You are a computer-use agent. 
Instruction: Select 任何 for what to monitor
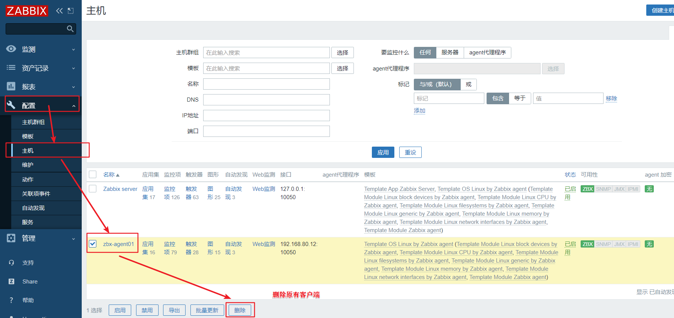click(x=425, y=52)
